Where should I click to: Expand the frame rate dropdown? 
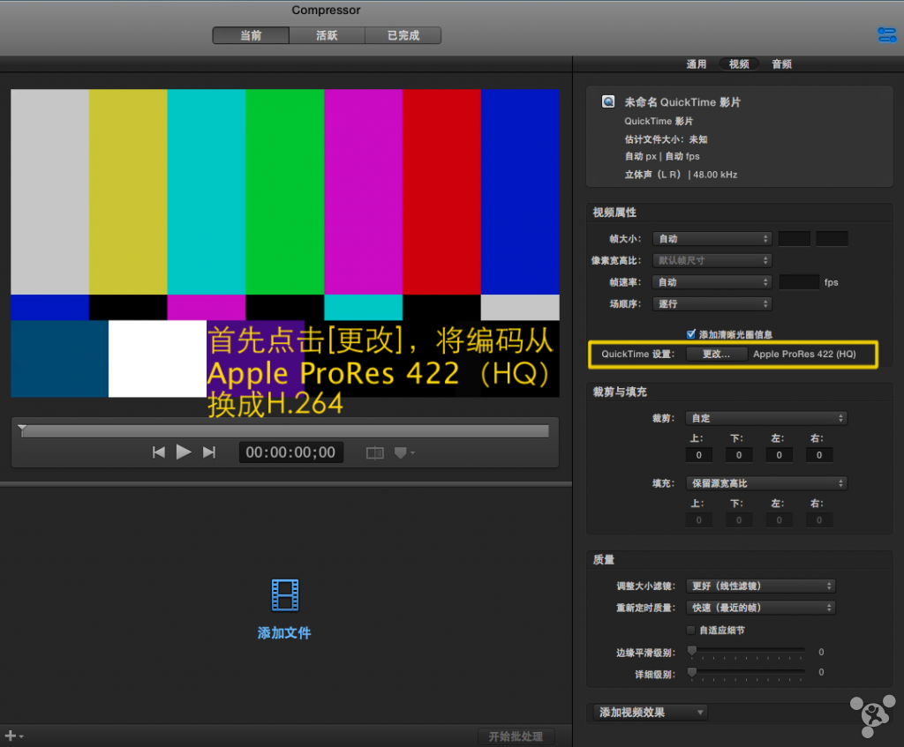(x=712, y=282)
